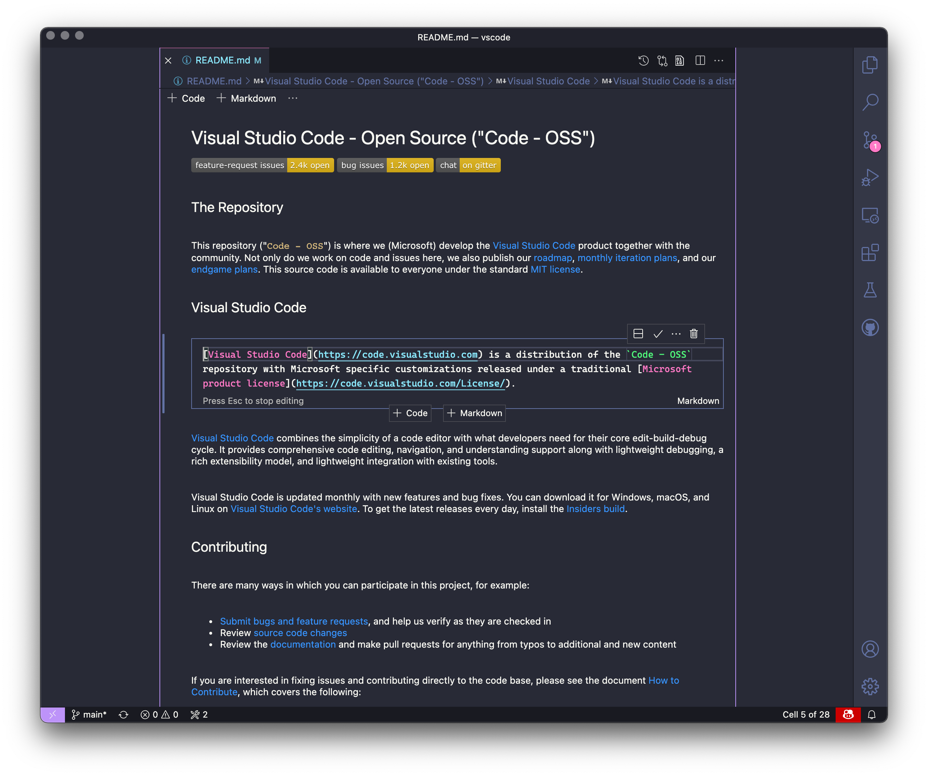Change cell language mode Markdown label
This screenshot has width=928, height=776.
click(698, 401)
